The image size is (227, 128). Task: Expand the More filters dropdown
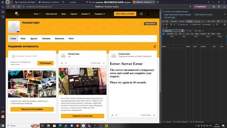pos(199,31)
